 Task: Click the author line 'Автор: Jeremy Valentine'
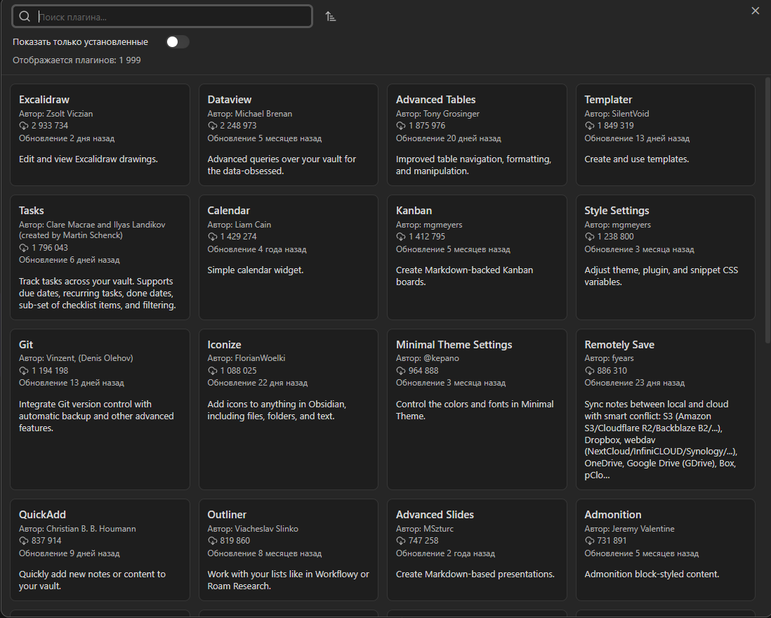pos(629,529)
